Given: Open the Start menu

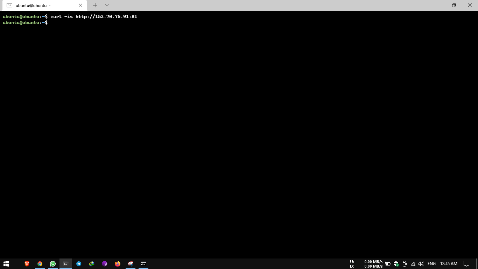Looking at the screenshot, I should pyautogui.click(x=7, y=264).
